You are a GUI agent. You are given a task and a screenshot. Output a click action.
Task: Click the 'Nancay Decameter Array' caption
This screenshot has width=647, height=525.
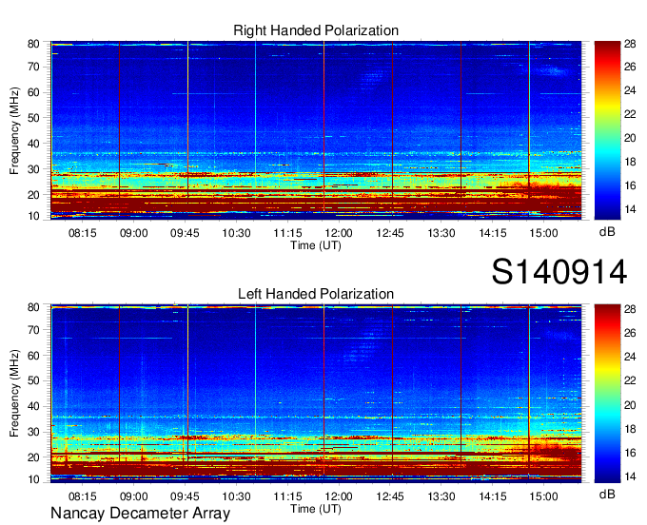(x=140, y=514)
